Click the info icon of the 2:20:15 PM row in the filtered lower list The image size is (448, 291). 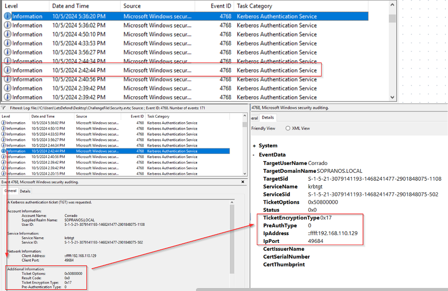click(3, 174)
